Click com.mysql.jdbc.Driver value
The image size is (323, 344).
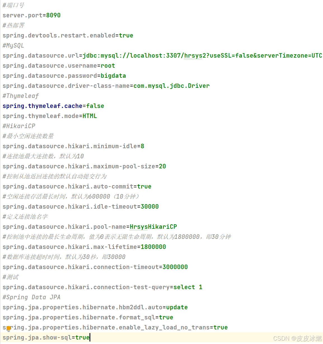pyautogui.click(x=171, y=86)
